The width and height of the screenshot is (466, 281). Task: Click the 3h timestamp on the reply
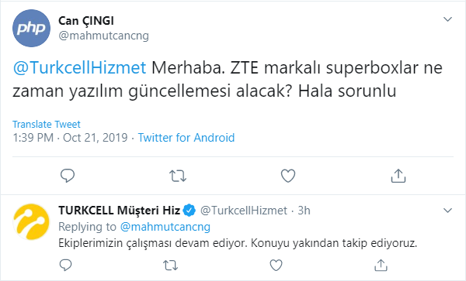(x=304, y=211)
